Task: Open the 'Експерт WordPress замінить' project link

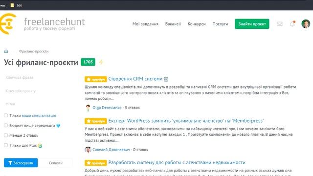Action: tap(186, 121)
